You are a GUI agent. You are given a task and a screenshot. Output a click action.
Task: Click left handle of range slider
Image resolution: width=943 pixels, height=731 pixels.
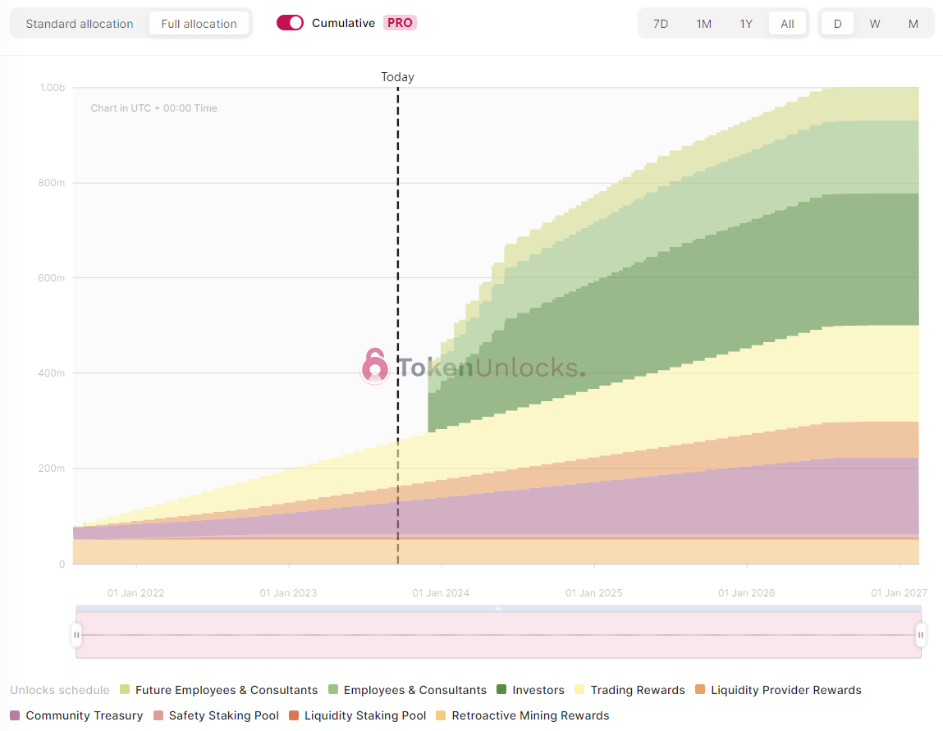click(76, 635)
